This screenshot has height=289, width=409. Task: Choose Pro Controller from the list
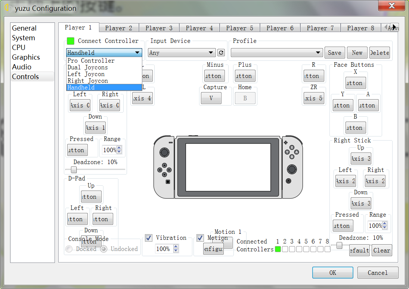104,61
